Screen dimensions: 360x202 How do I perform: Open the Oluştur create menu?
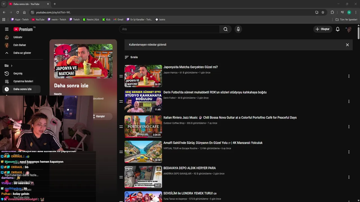coord(323,29)
